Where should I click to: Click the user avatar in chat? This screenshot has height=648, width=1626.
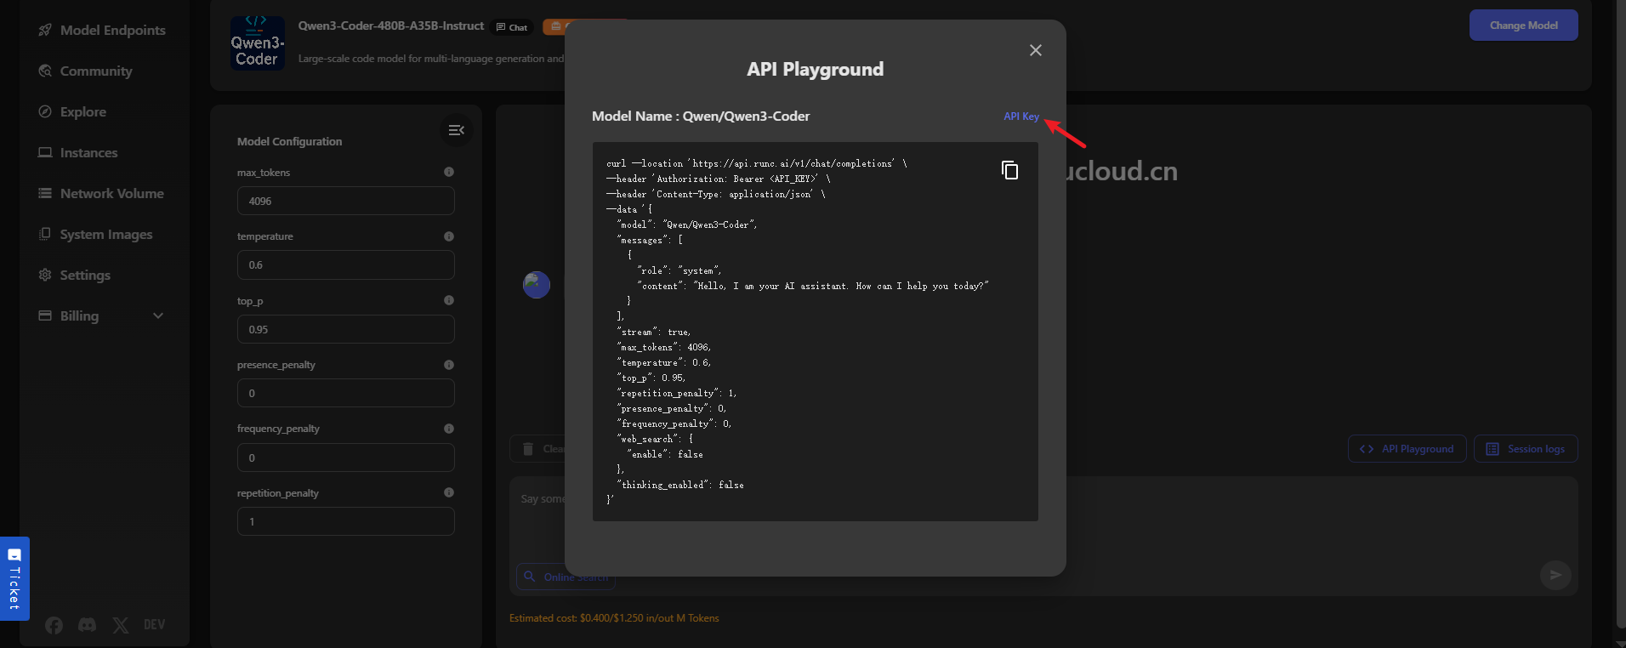(537, 285)
